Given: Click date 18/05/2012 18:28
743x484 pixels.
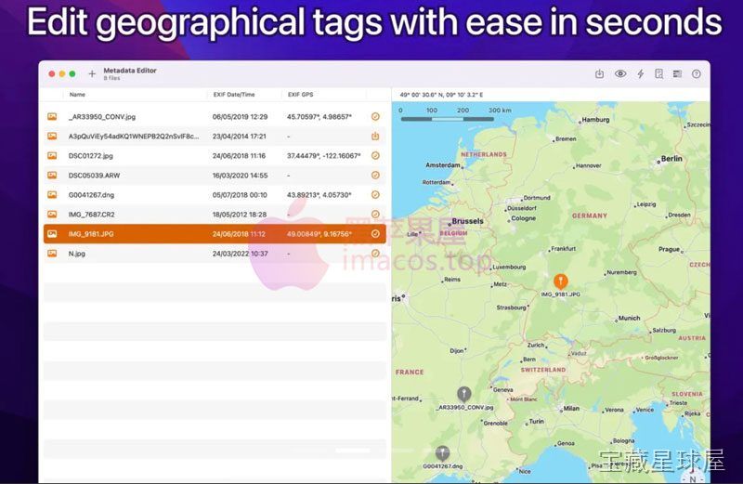Looking at the screenshot, I should coord(240,215).
